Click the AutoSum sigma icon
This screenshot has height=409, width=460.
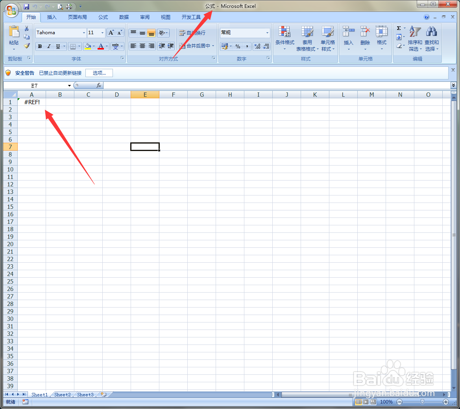399,28
